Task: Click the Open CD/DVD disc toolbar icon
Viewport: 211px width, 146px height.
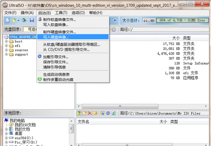Action: [24, 20]
